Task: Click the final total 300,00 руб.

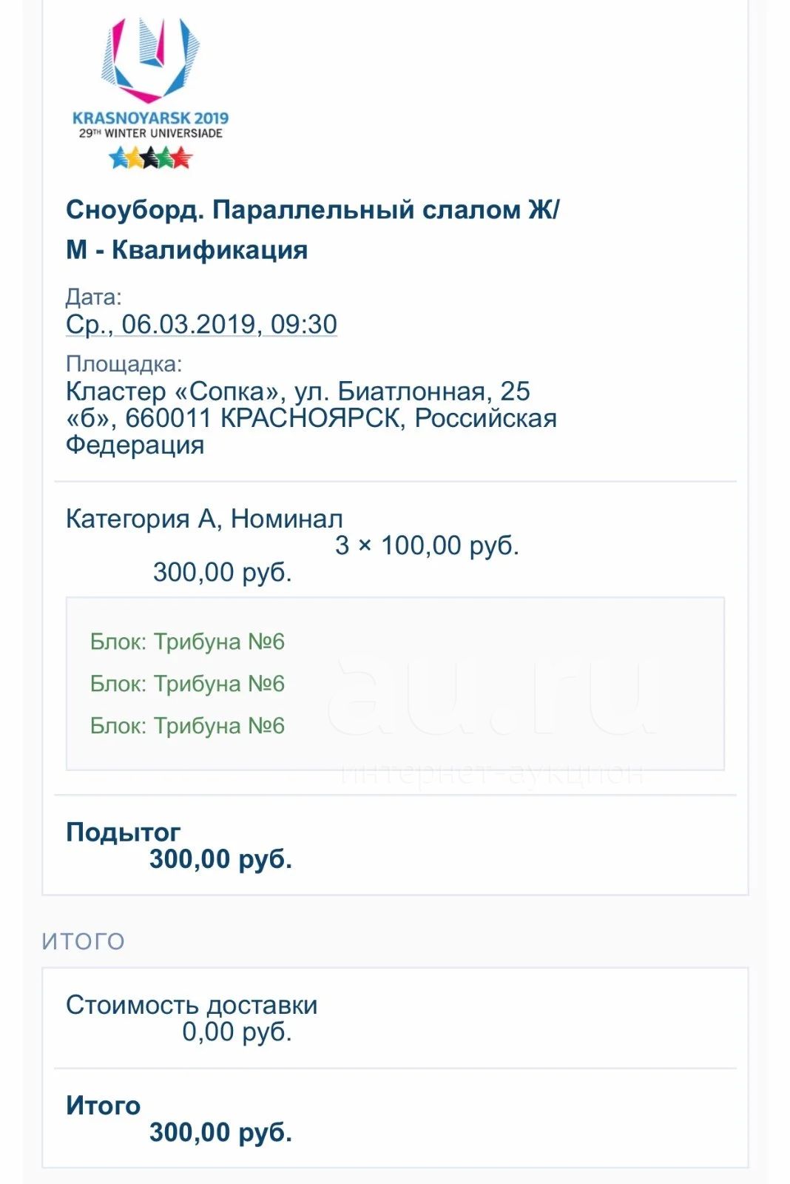Action: (220, 1132)
